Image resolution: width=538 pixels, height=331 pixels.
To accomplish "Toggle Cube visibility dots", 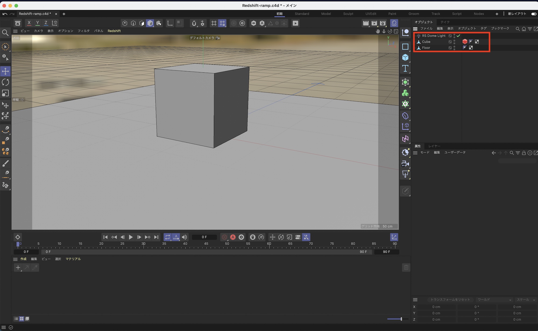I will pyautogui.click(x=454, y=42).
